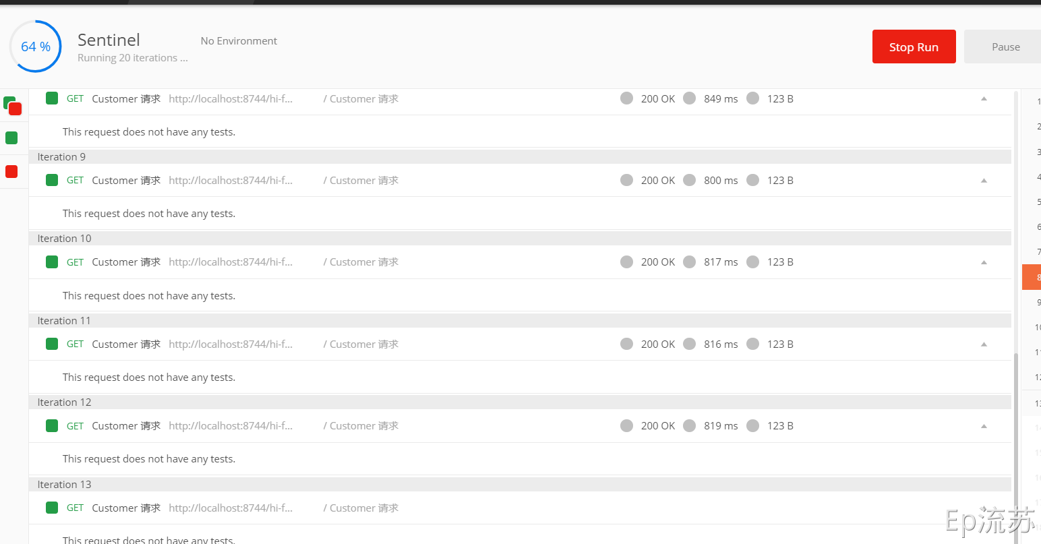Filter failed results with red square icon
Image resolution: width=1041 pixels, height=544 pixels.
tap(11, 172)
